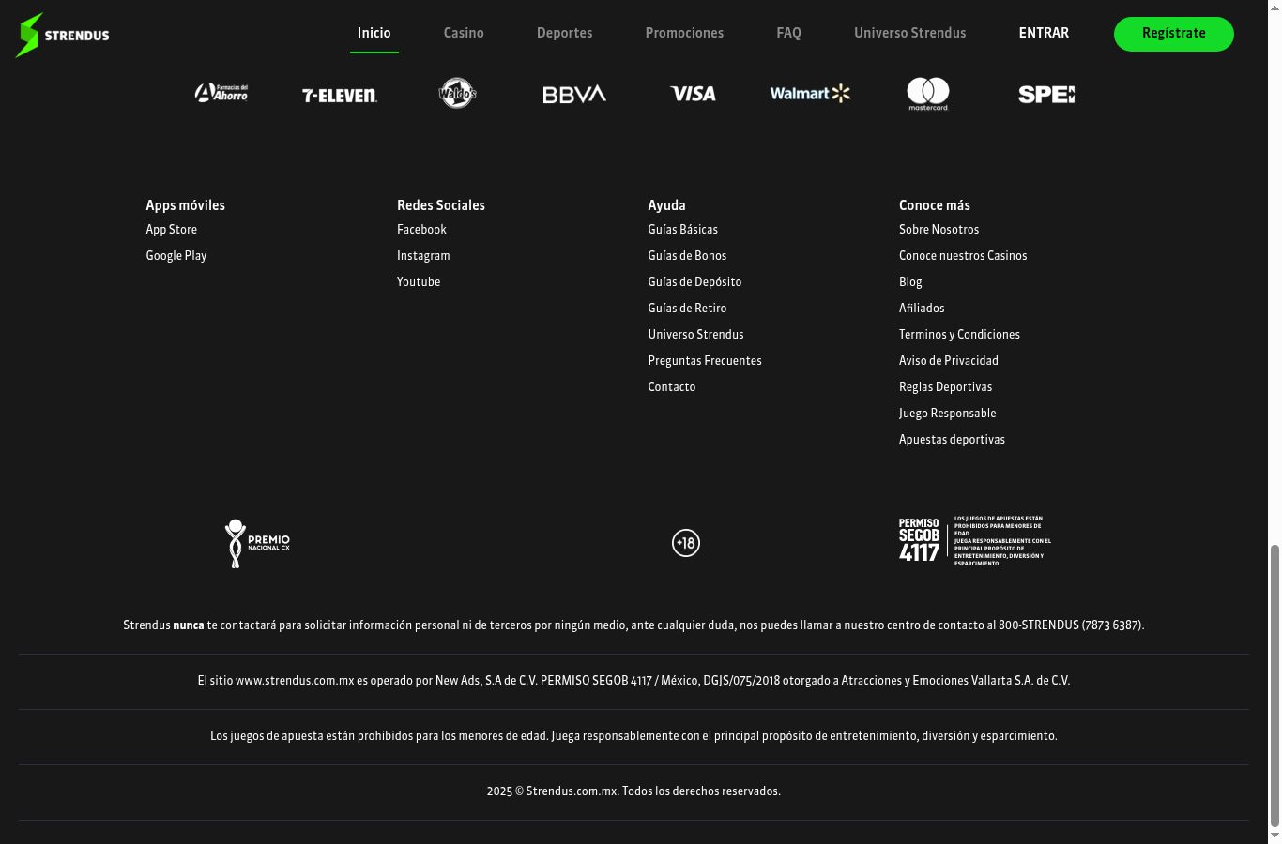Viewport: 1282px width, 844px height.
Task: Open Aviso de Privacidad link
Action: click(x=949, y=361)
